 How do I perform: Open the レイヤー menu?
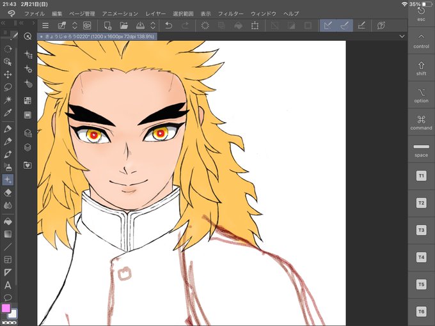(155, 13)
